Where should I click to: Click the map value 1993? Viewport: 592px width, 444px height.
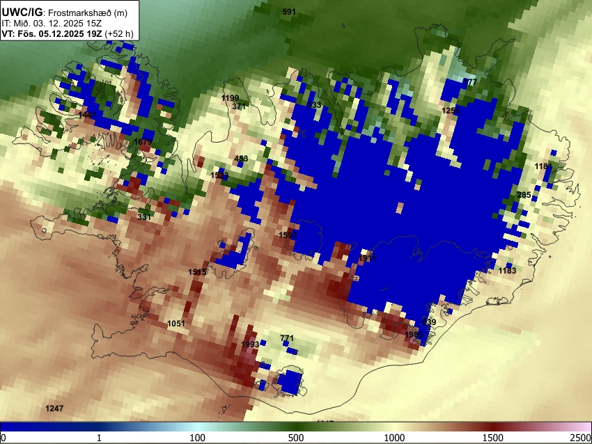pos(250,344)
